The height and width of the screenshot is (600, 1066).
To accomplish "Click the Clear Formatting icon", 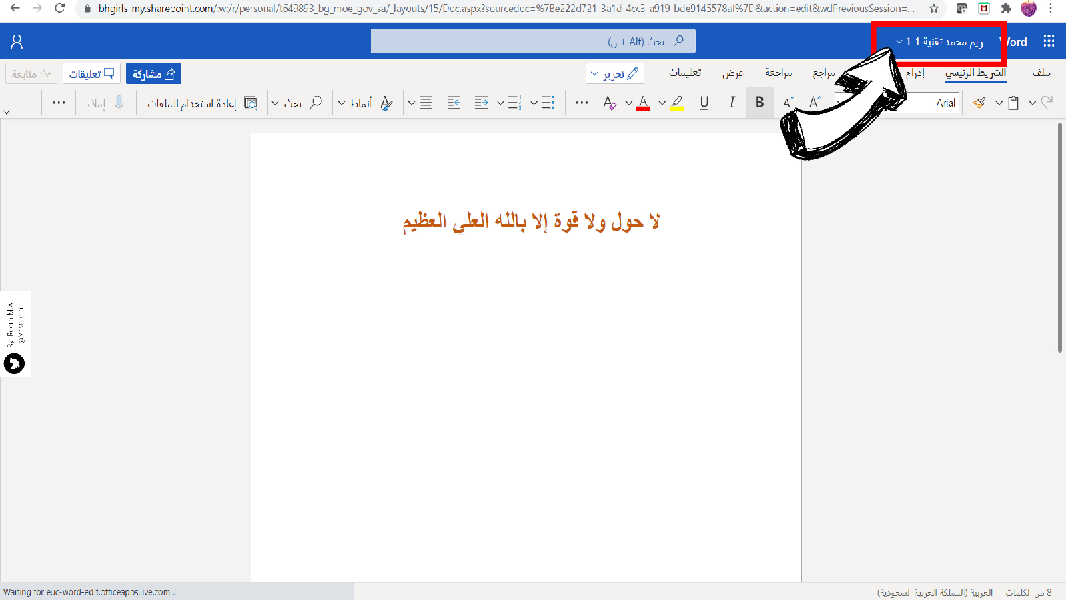I will coord(609,103).
